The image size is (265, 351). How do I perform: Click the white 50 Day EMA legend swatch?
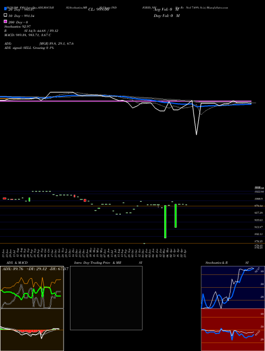[5, 15]
